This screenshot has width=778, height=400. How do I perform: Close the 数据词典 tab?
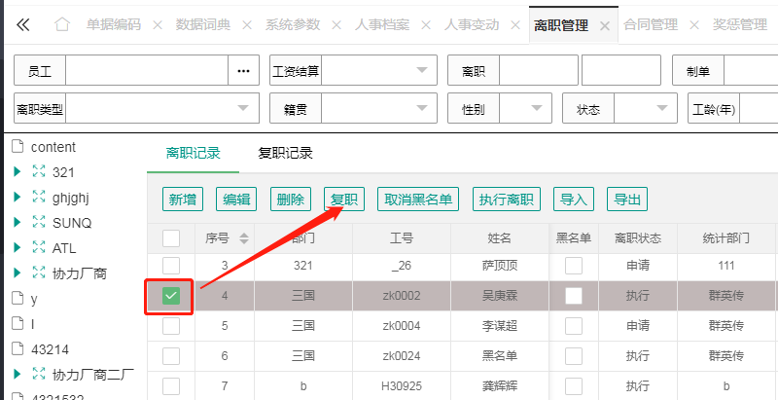coord(247,25)
